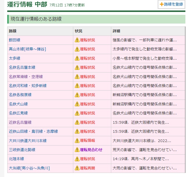Open the 名鉄河和線・知多新線 link
This screenshot has width=188, height=177.
[28, 86]
